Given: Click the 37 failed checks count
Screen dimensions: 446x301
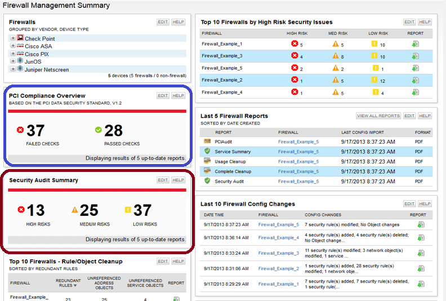Looking at the screenshot, I should pyautogui.click(x=35, y=131).
